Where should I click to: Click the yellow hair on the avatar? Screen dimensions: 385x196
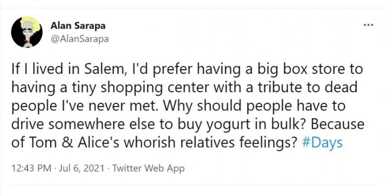coord(30,22)
